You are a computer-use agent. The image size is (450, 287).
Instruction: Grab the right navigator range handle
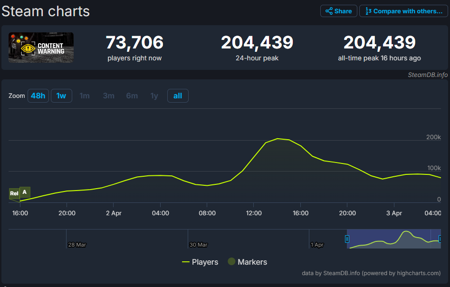pyautogui.click(x=440, y=239)
